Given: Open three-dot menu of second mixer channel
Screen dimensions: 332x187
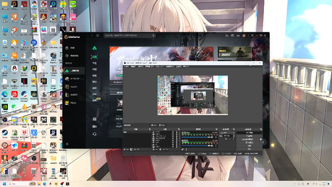Looking at the screenshot, I should pos(216,146).
